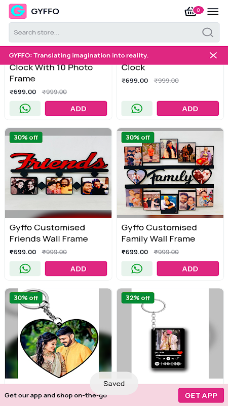Open the shopping basket icon
The image size is (228, 406).
[x=191, y=11]
